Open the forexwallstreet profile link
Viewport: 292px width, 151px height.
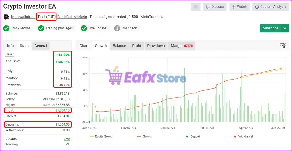click(x=23, y=17)
